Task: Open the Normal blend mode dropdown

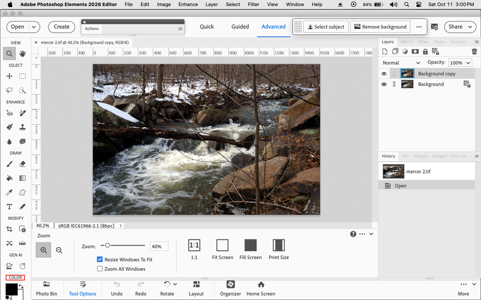Action: 401,62
